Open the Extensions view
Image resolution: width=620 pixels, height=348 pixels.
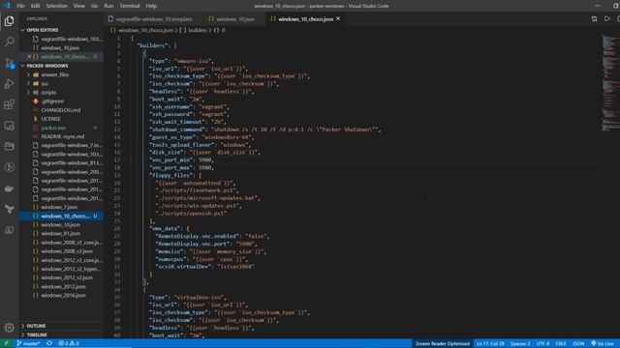pyautogui.click(x=9, y=104)
